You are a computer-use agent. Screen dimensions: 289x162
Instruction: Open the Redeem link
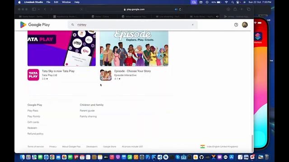(x=32, y=128)
